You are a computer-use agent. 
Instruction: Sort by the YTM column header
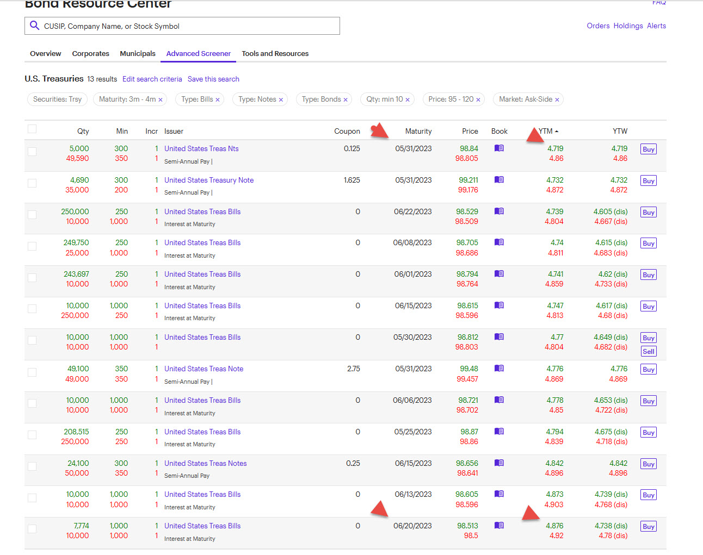click(x=548, y=131)
